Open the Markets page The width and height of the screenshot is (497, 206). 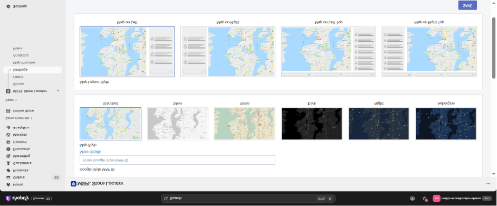(x=20, y=135)
